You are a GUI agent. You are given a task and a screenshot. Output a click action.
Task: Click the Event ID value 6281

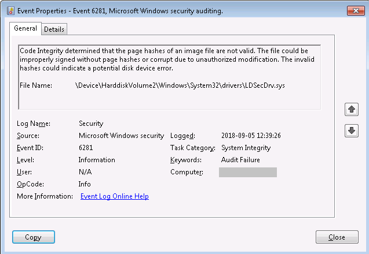tap(86, 148)
